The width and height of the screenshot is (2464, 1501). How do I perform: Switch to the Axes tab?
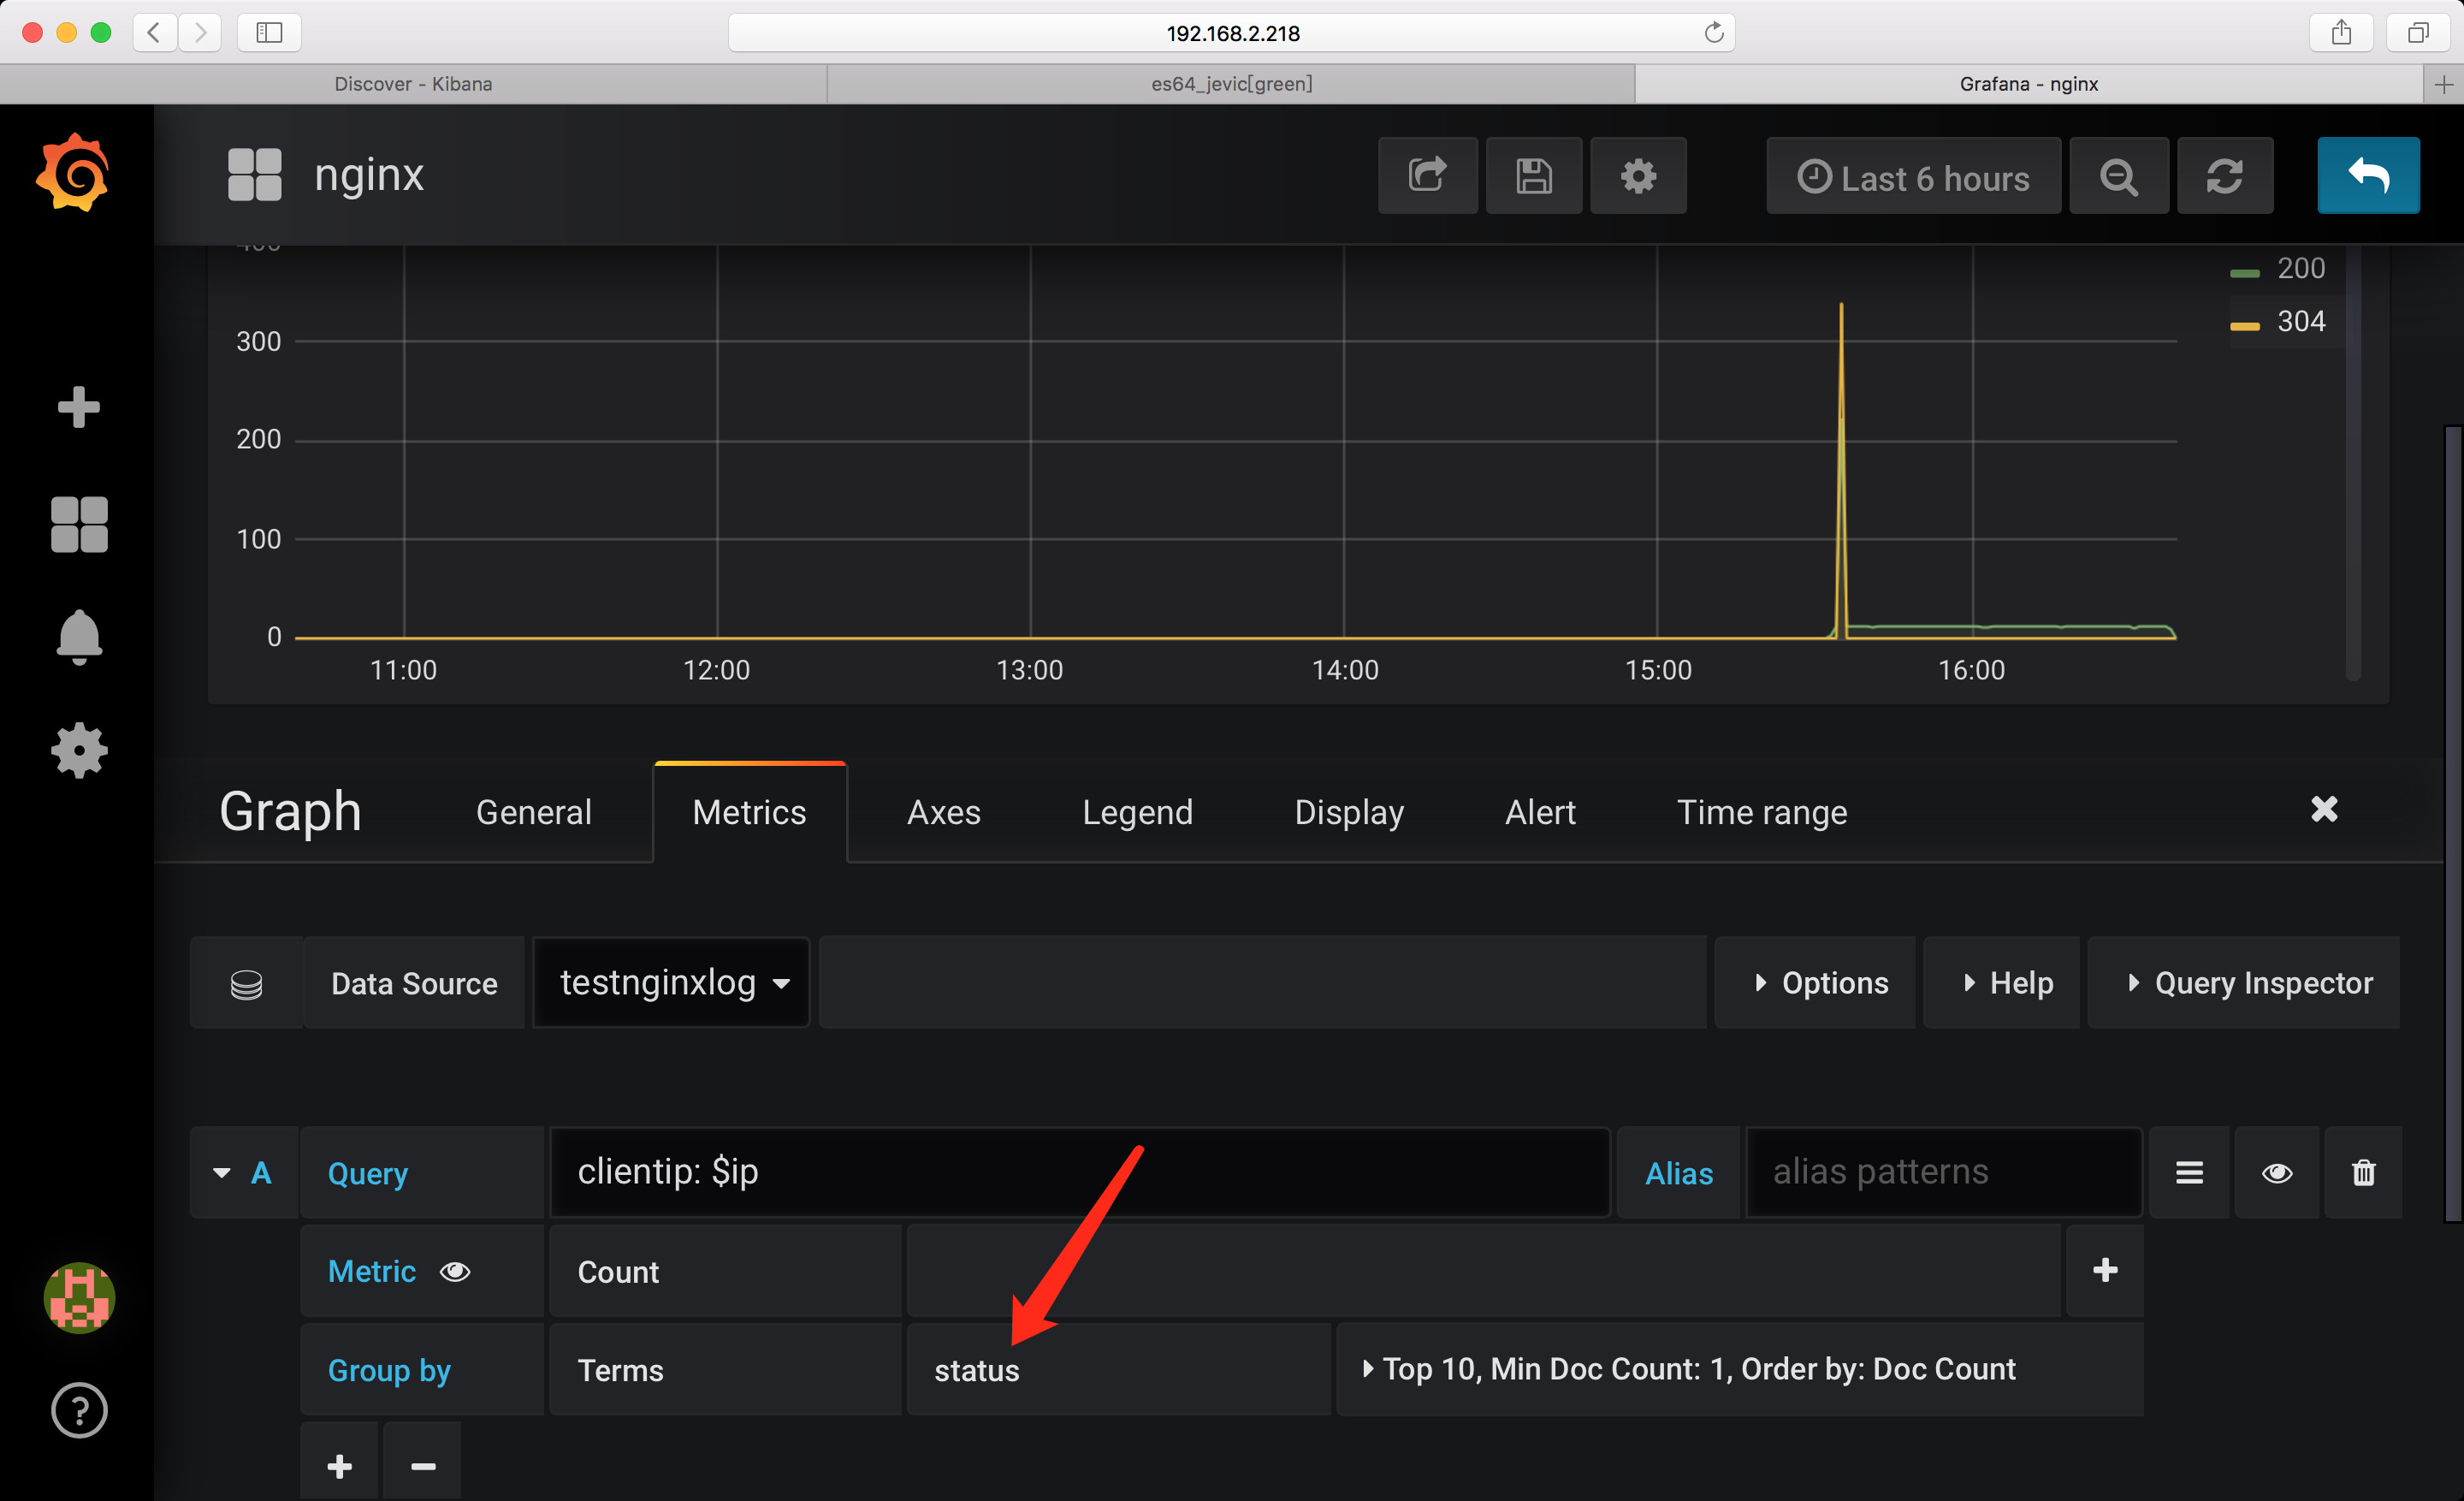point(943,812)
